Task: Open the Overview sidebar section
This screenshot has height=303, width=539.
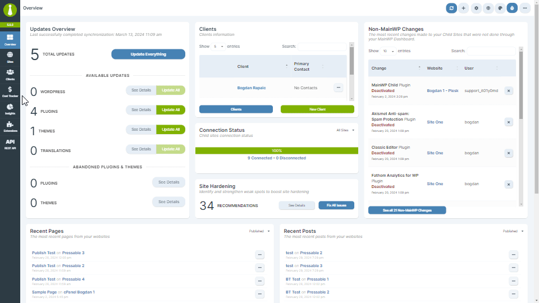Action: (x=10, y=40)
